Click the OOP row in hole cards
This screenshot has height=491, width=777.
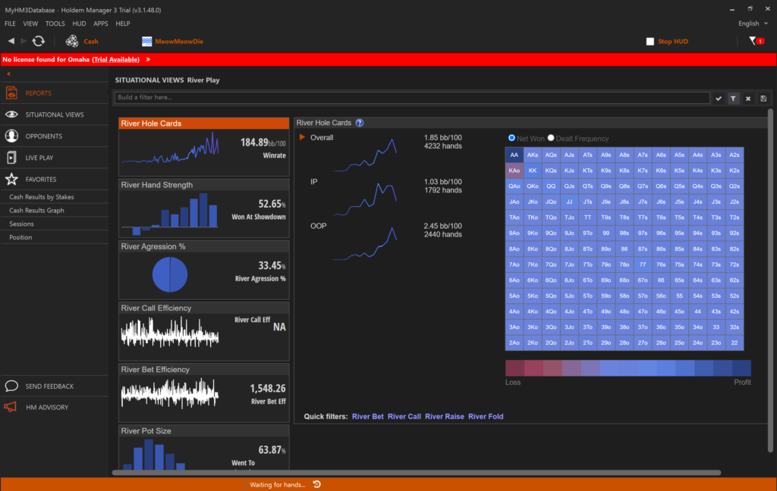coord(382,242)
